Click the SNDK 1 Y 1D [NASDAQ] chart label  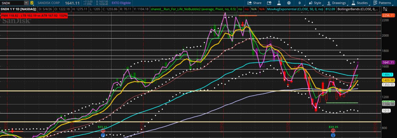[19, 9]
